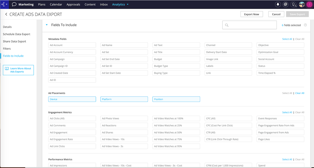The width and height of the screenshot is (314, 168).
Task: Toggle the Budget Type field
Action: pos(176,66)
